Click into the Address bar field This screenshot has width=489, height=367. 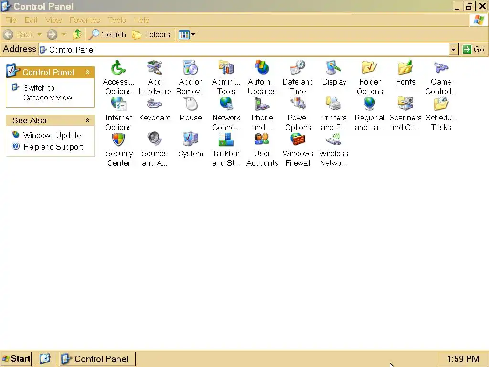244,50
